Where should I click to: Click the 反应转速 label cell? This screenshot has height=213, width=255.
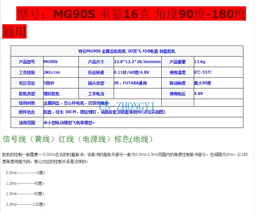(x=96, y=72)
